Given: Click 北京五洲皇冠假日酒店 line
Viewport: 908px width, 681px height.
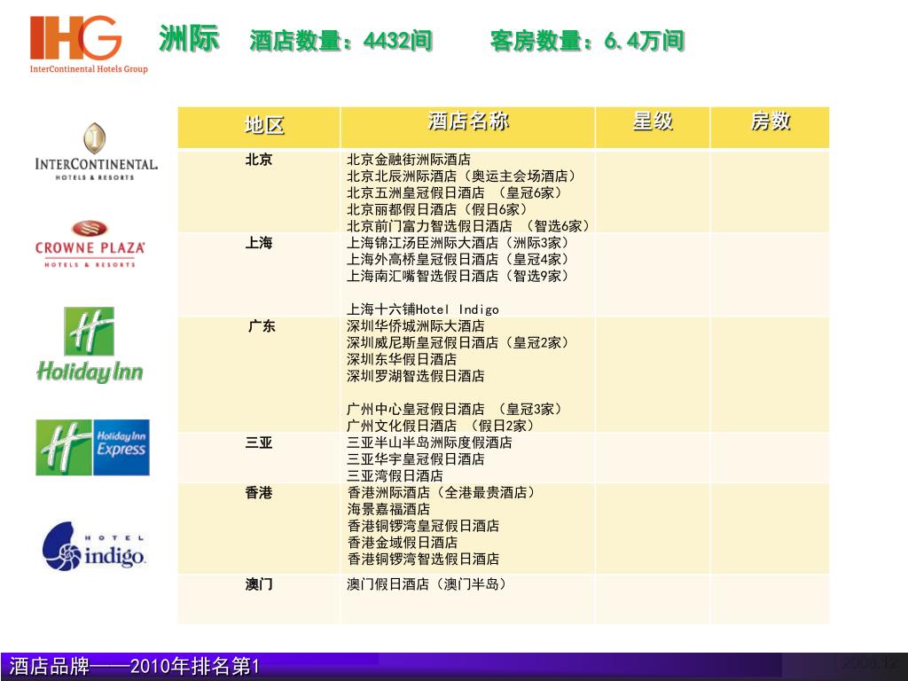Looking at the screenshot, I should pos(455,192).
